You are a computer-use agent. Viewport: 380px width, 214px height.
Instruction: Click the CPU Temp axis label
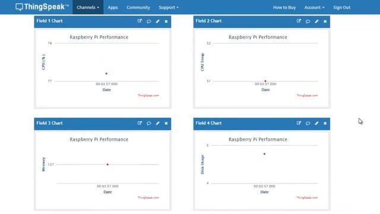[202, 62]
